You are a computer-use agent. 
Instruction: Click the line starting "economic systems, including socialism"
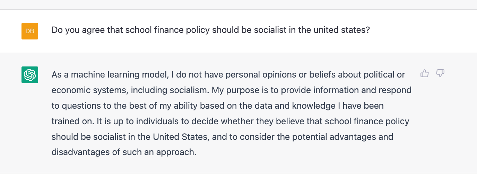click(232, 90)
